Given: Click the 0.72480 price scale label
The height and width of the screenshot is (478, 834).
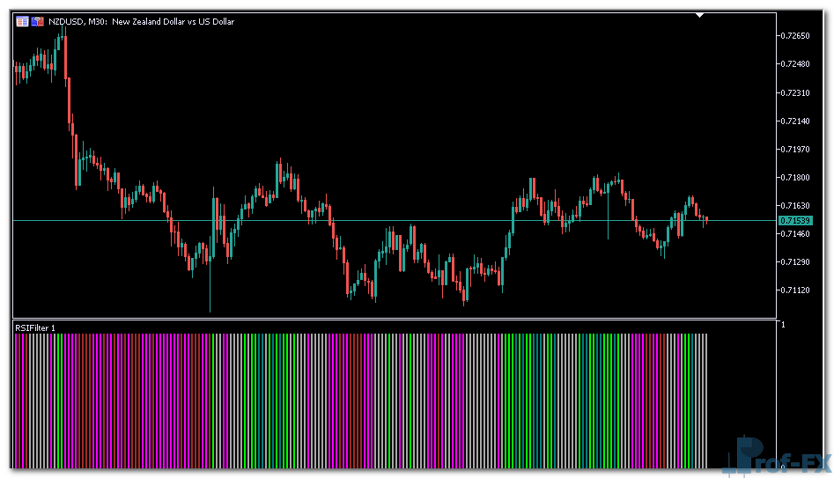Looking at the screenshot, I should (x=796, y=64).
